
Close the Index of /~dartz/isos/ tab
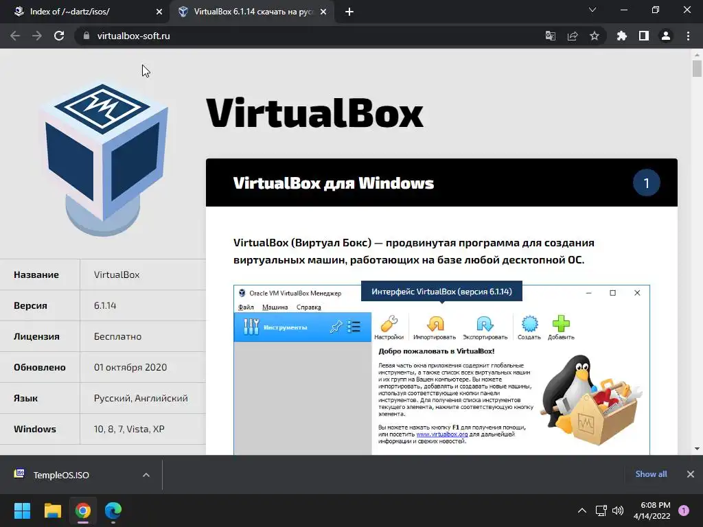coord(159,12)
